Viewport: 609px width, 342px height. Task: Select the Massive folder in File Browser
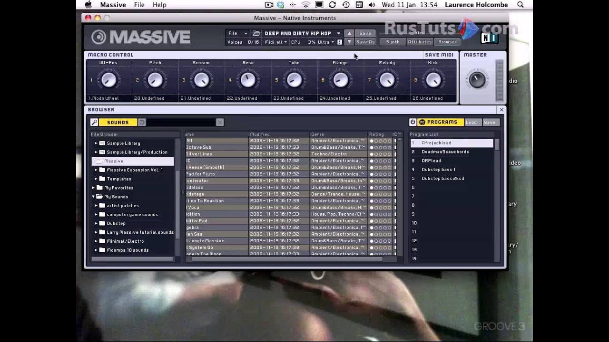pyautogui.click(x=133, y=161)
